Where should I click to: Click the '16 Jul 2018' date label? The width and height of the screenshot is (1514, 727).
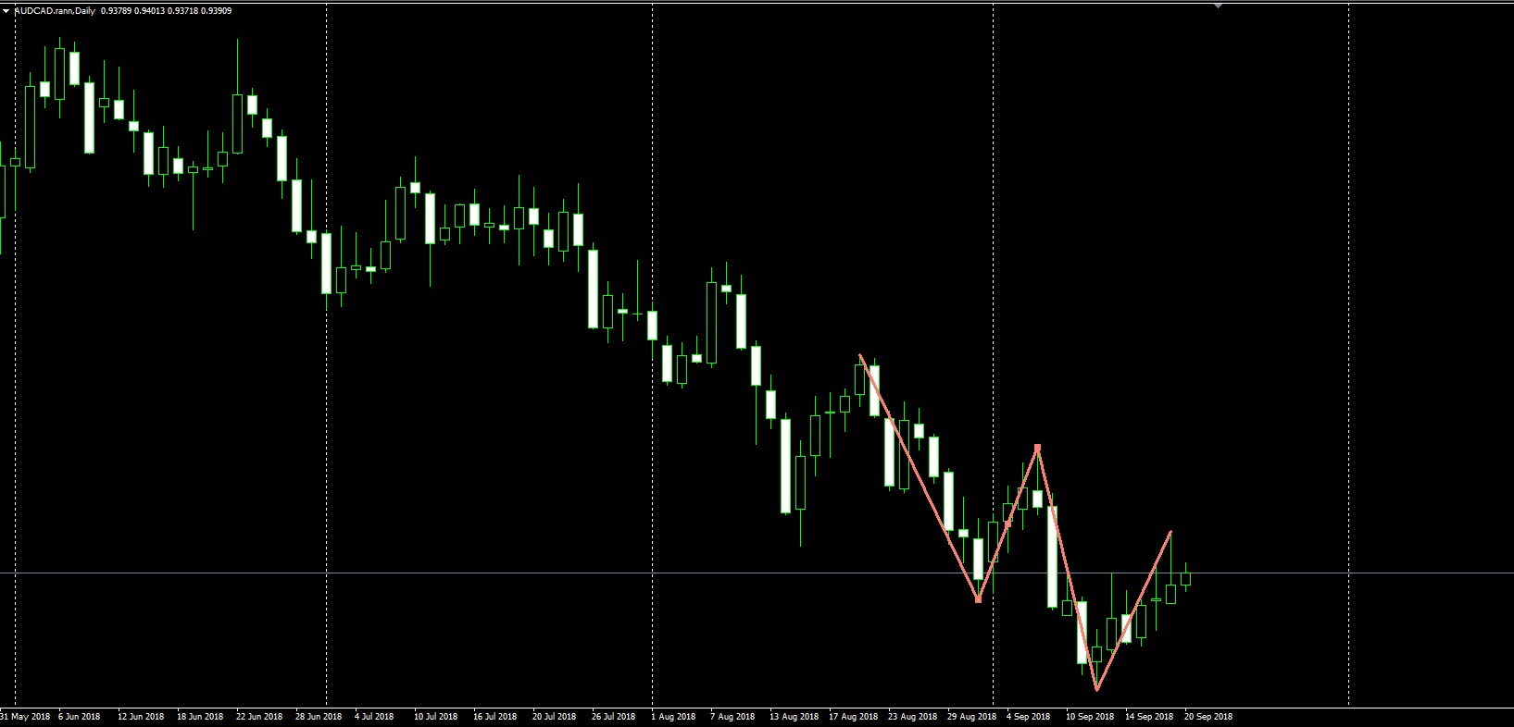(x=494, y=717)
